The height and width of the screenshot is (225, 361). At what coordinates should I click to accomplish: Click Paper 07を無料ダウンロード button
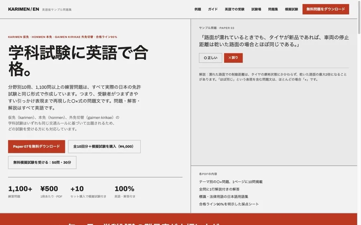coord(37,147)
